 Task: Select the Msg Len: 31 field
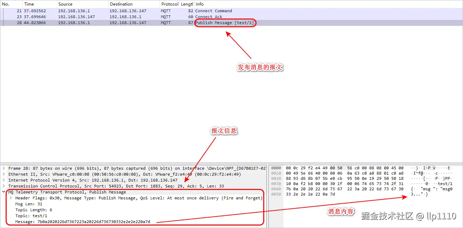[29, 204]
